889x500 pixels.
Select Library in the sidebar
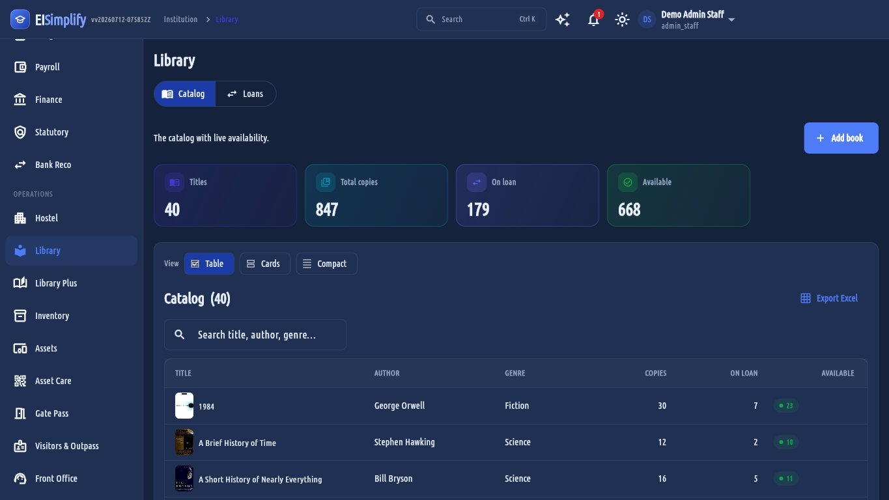tap(72, 251)
